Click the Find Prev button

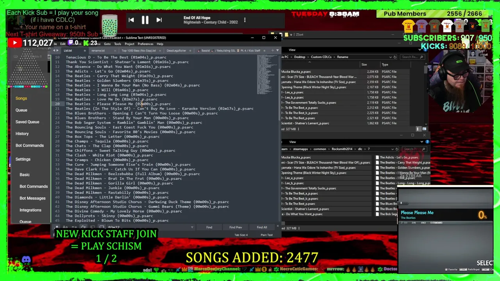coord(236,227)
